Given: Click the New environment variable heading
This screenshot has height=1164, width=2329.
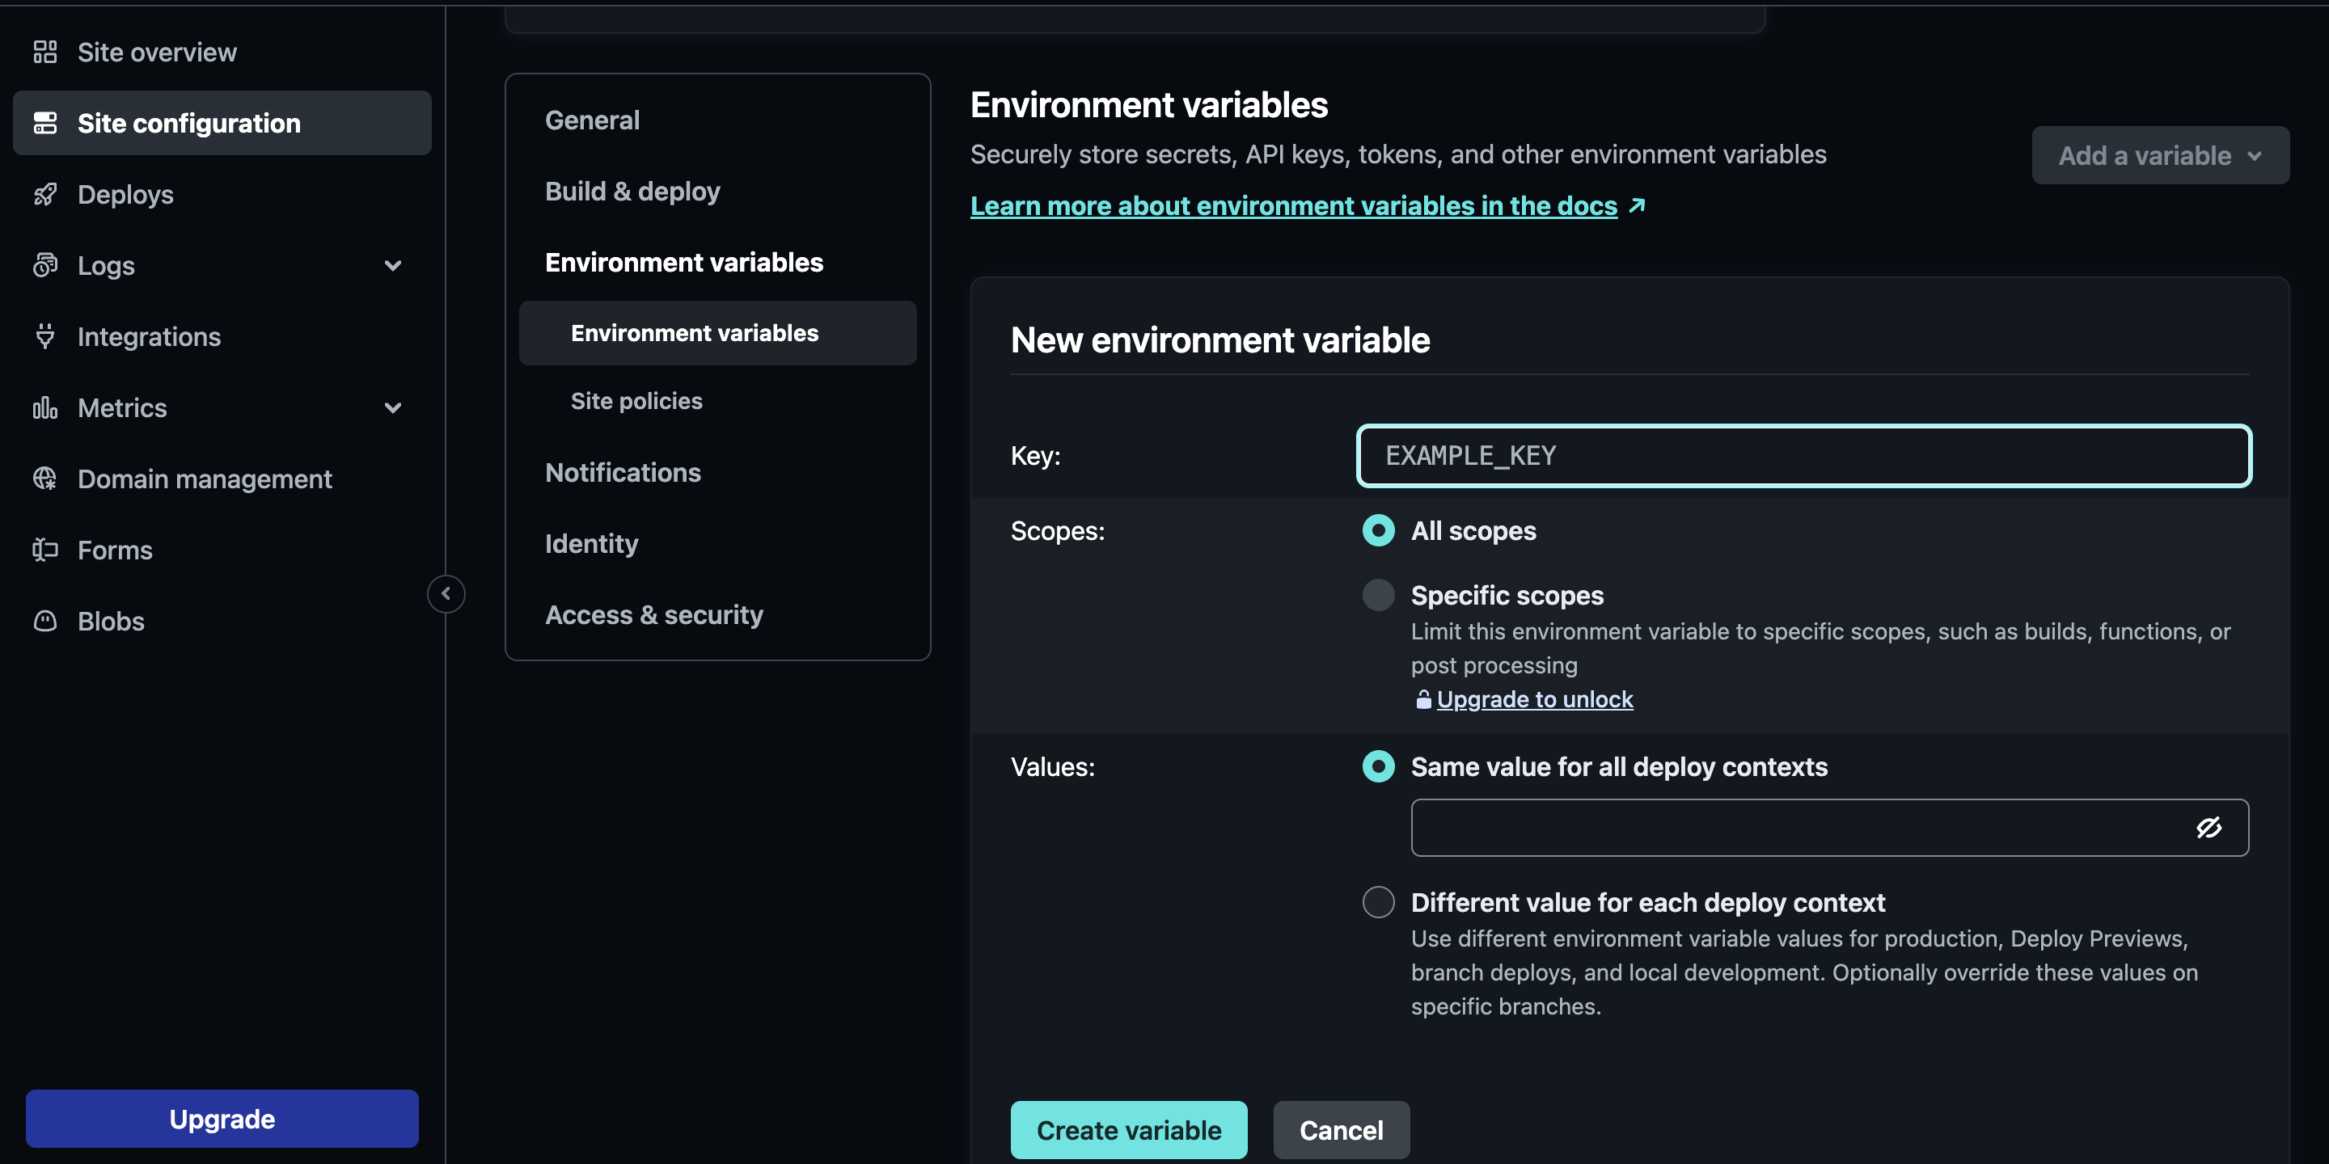Looking at the screenshot, I should pos(1220,339).
